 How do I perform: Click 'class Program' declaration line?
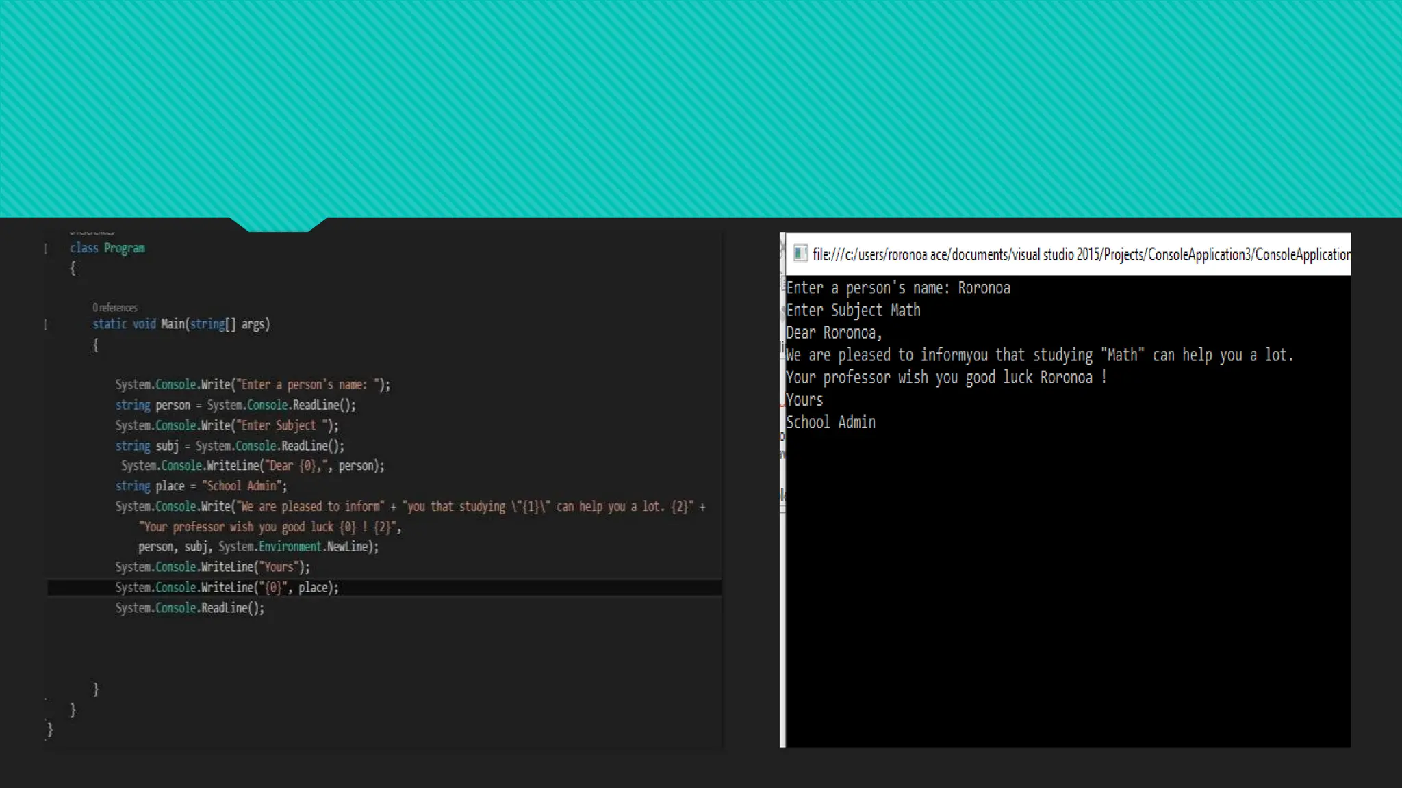(x=107, y=248)
